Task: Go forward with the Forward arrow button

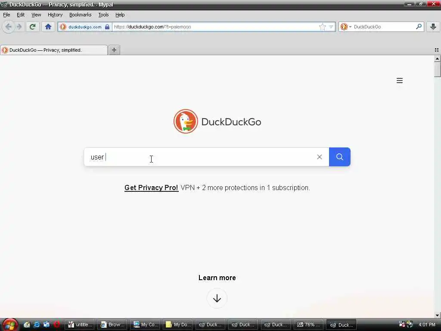Action: click(x=19, y=27)
